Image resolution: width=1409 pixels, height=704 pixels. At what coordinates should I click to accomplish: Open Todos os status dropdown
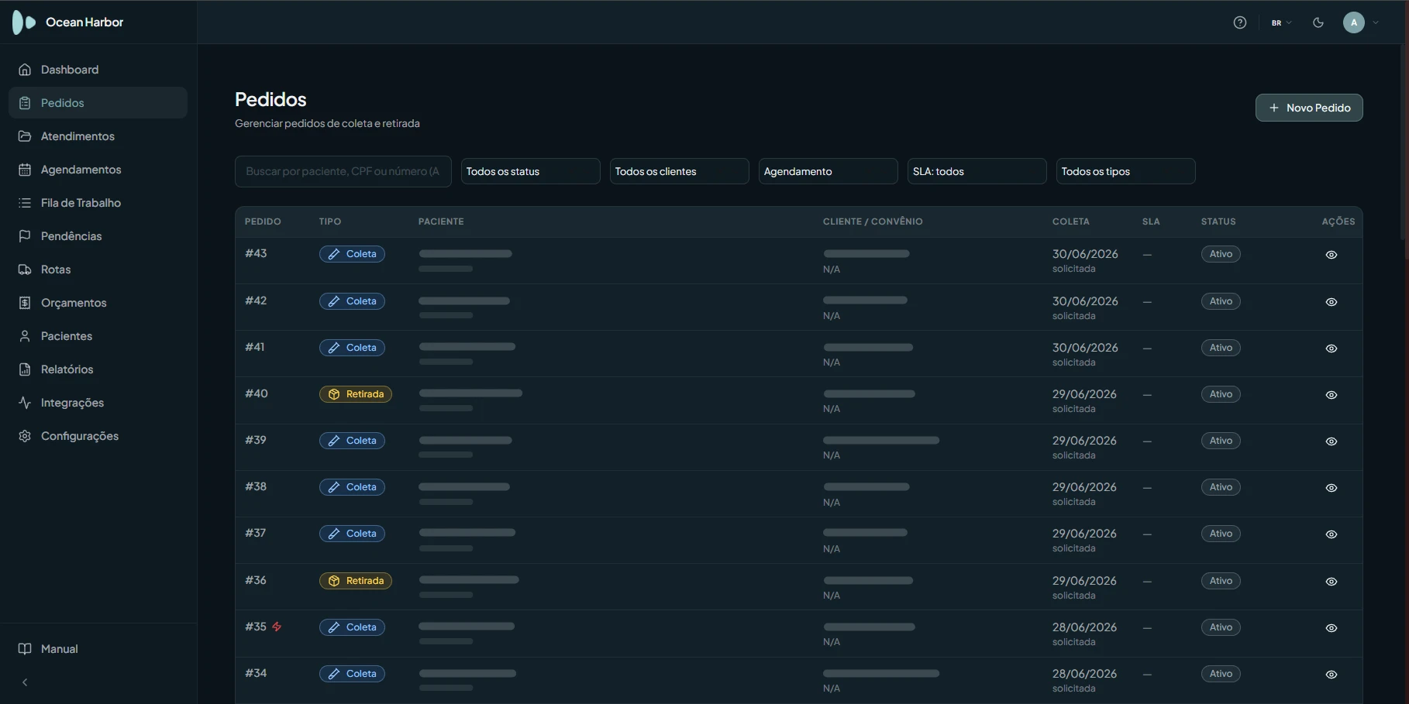tap(531, 171)
